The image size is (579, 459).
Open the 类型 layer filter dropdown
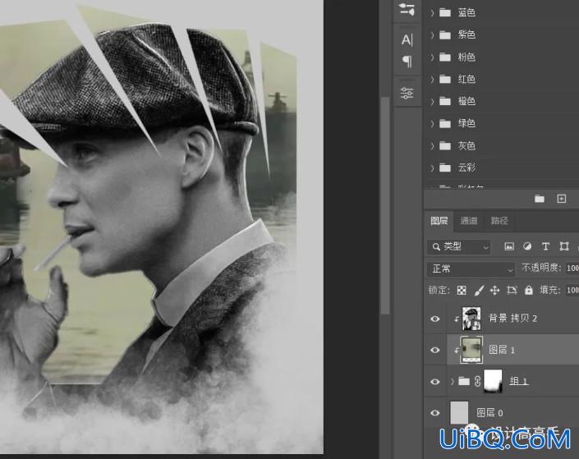[x=459, y=246]
